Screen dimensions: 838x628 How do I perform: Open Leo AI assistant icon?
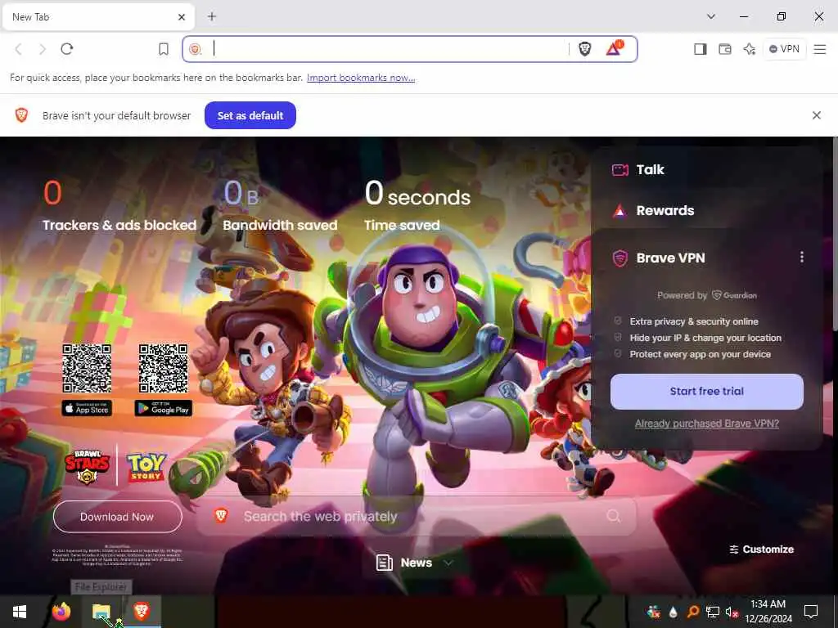pos(750,49)
